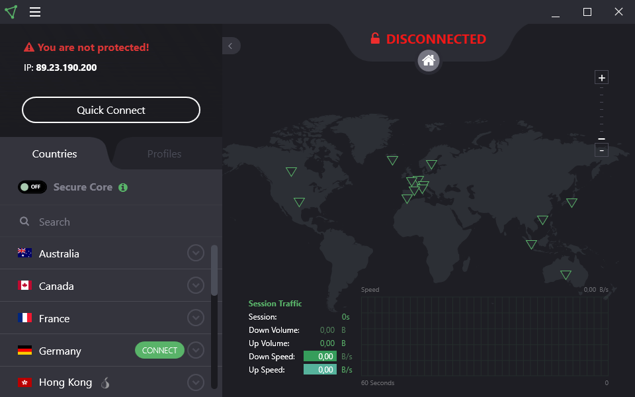Select the France row label
This screenshot has height=397, width=635.
click(54, 318)
